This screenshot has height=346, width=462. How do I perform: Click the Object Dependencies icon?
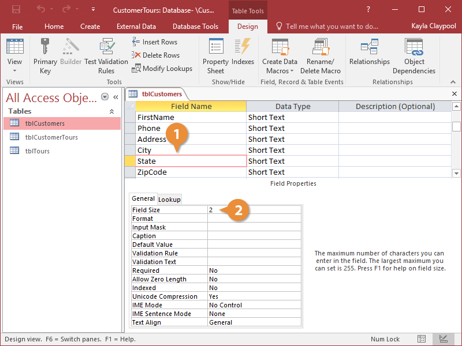coord(414,49)
